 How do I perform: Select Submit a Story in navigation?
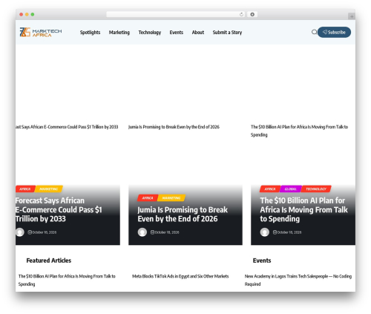(227, 32)
